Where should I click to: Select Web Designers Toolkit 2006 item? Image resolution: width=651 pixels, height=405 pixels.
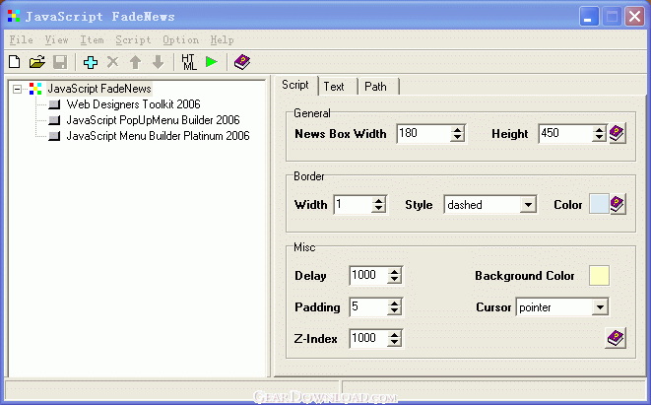(x=133, y=104)
